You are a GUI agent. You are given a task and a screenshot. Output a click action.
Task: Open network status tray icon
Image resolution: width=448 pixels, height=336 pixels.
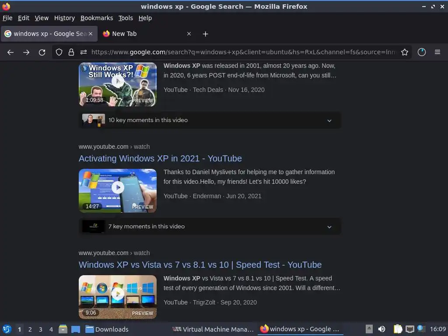pyautogui.click(x=409, y=329)
